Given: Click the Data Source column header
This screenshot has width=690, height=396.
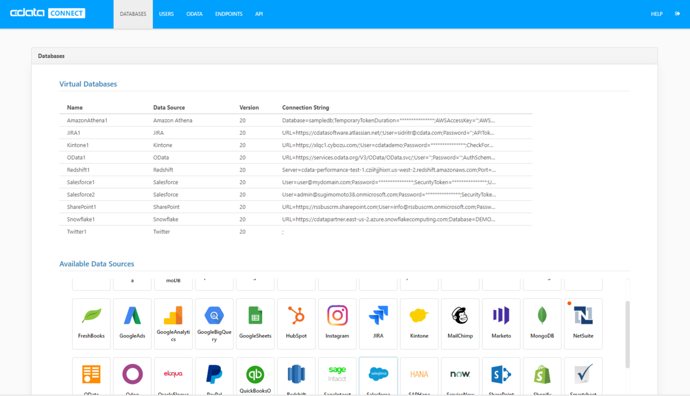Looking at the screenshot, I should tap(169, 107).
